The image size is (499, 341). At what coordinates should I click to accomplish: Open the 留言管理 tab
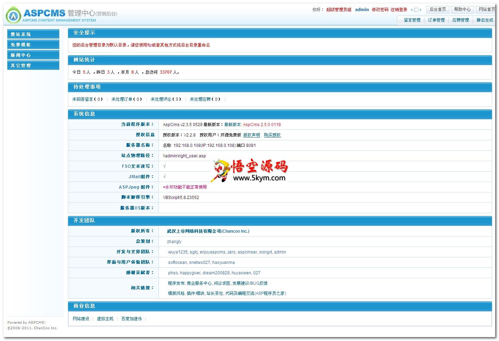[x=412, y=20]
